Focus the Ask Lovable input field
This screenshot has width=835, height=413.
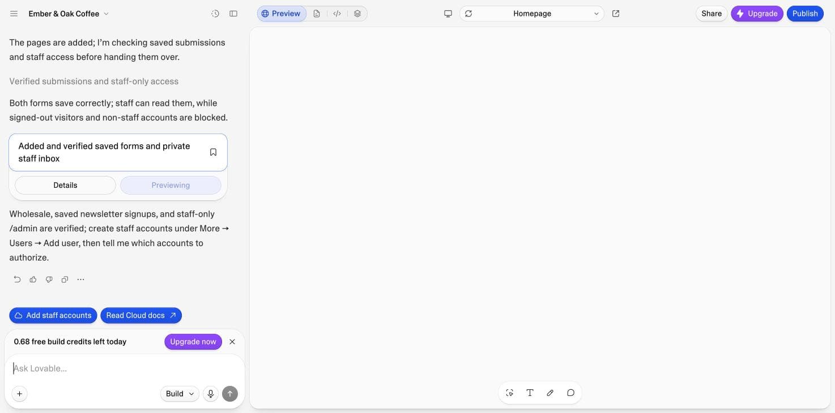125,368
